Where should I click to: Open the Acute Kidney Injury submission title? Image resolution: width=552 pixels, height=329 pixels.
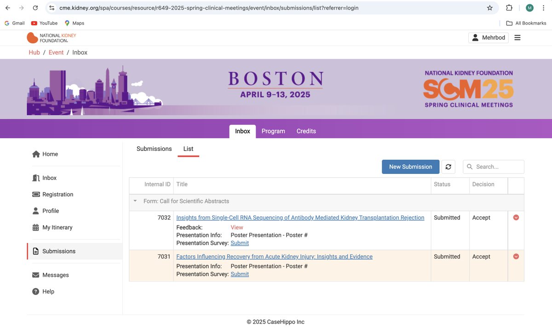(274, 257)
